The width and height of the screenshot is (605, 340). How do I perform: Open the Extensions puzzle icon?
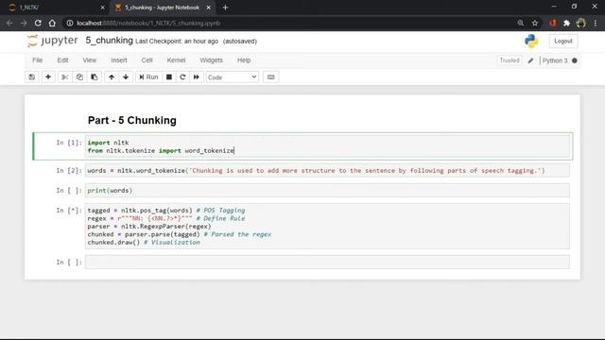pos(566,23)
